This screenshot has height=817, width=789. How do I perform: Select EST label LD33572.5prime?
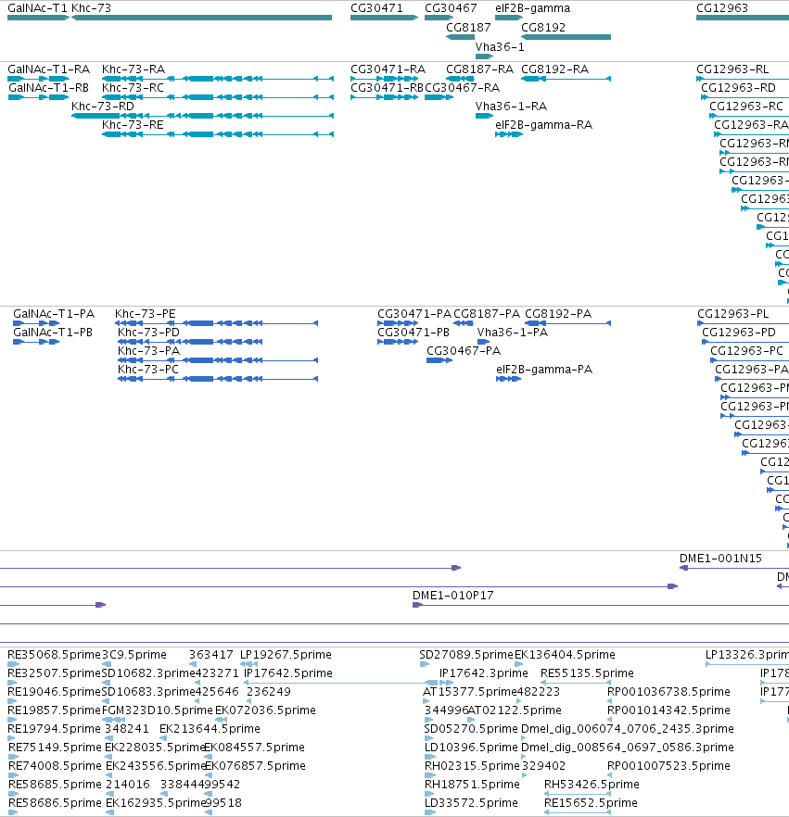click(471, 803)
